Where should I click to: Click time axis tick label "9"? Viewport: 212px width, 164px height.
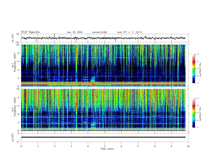click(x=171, y=146)
